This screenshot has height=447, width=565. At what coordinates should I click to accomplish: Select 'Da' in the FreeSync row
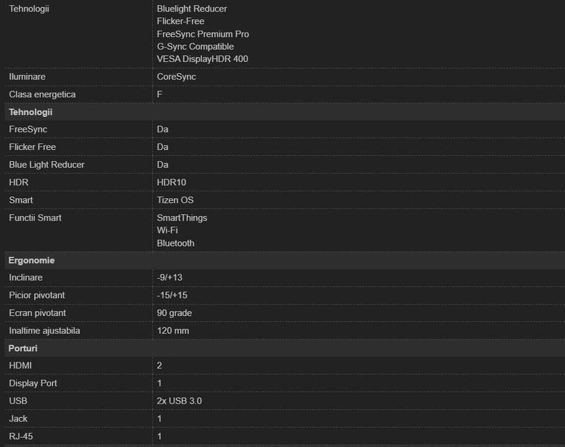[162, 129]
